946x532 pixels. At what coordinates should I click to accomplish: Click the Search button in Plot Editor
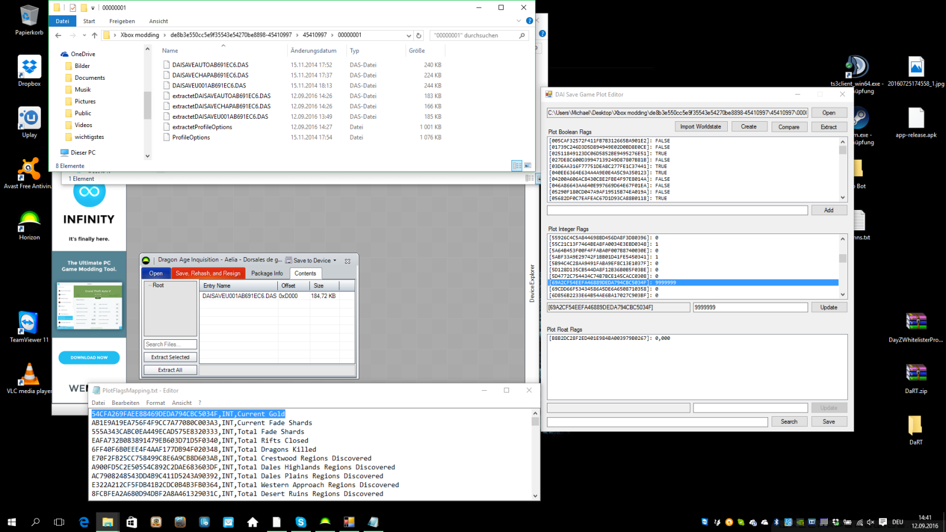point(789,421)
